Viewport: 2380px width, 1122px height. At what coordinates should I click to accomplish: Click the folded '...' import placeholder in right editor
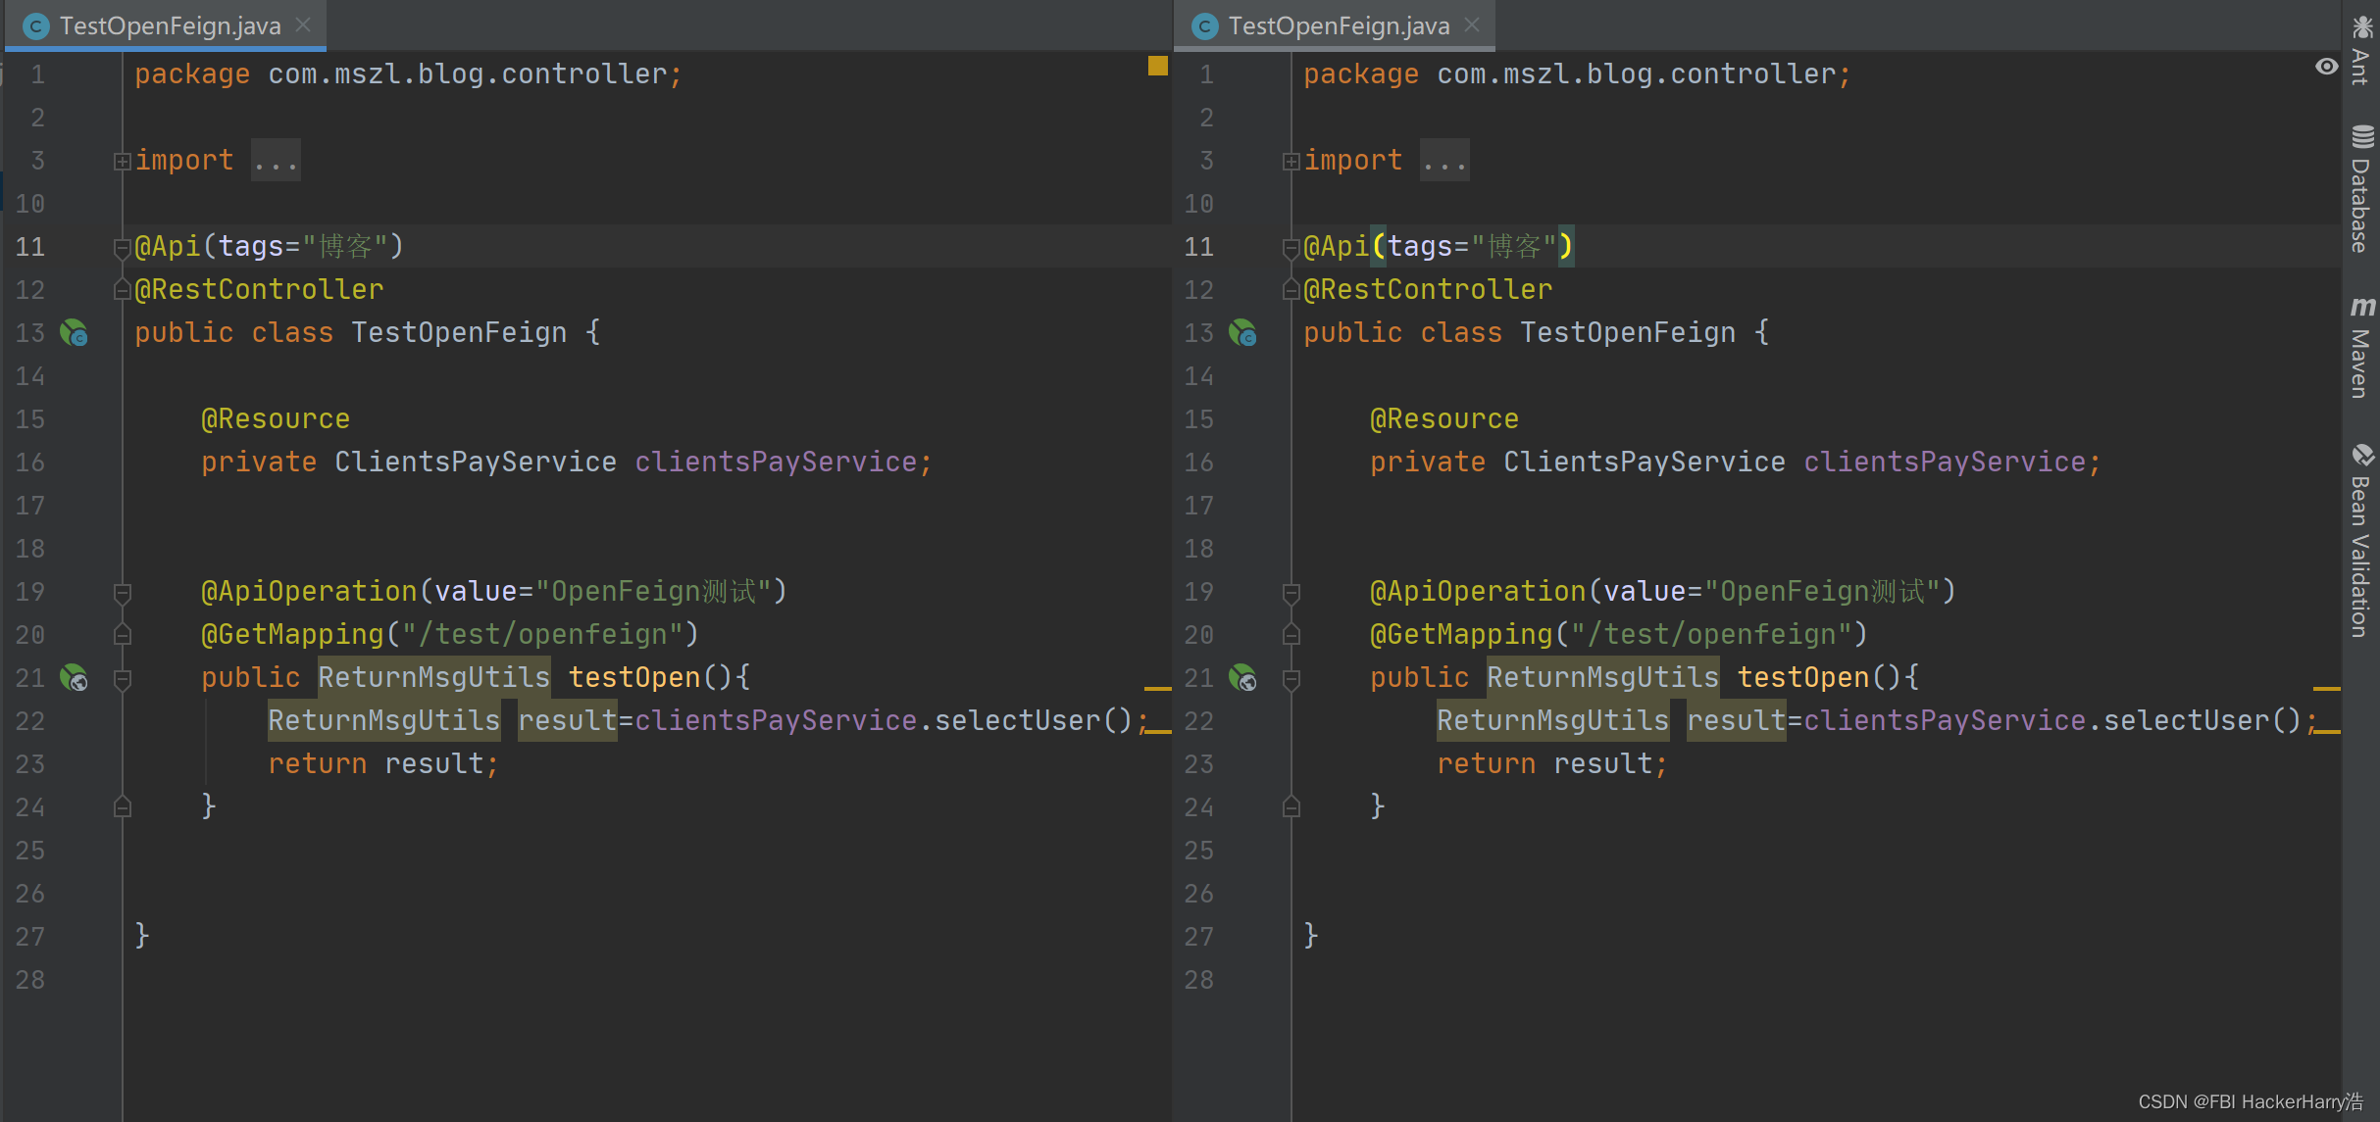click(x=1444, y=161)
